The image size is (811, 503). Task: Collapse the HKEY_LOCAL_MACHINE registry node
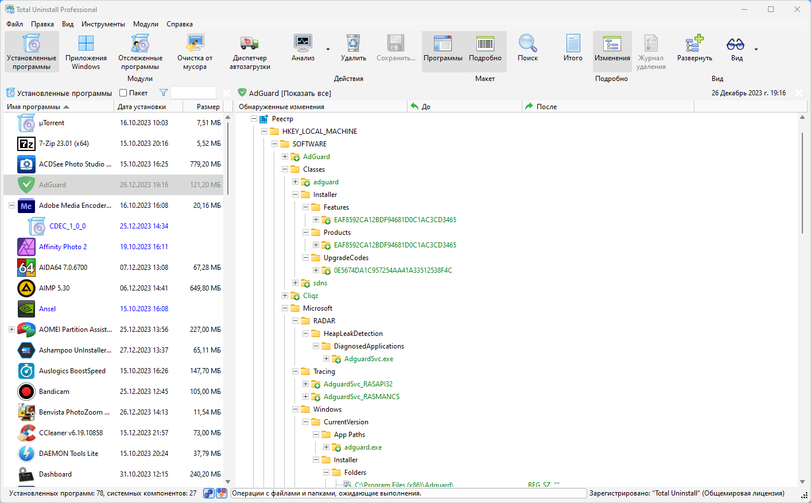coord(264,131)
